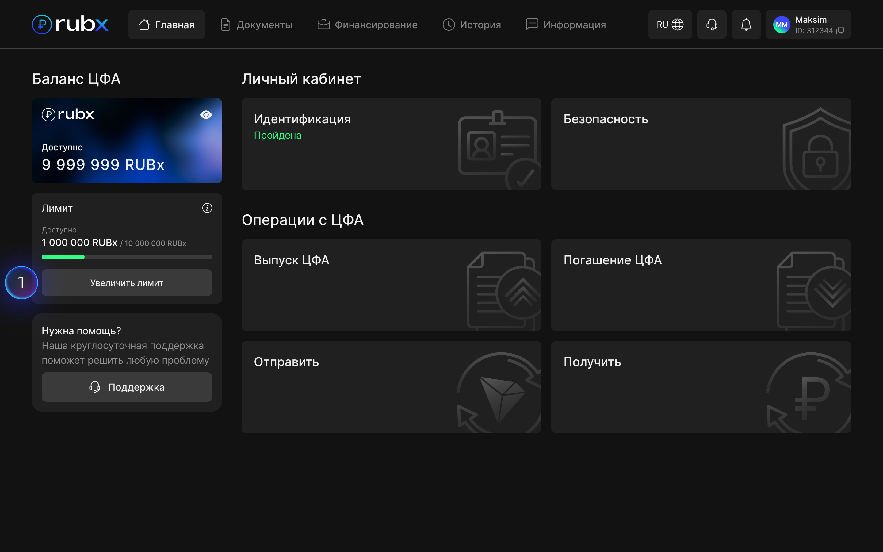Image resolution: width=883 pixels, height=552 pixels.
Task: Open the Выпуск ЦФА card
Action: click(x=391, y=285)
